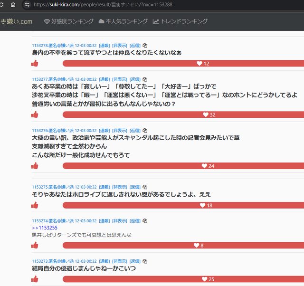304x286 pixels.
Task: Report comment 1153278 via [通報]
Action: [104, 45]
